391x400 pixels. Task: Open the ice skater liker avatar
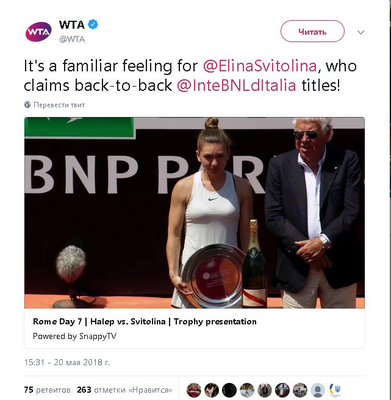[x=247, y=390]
